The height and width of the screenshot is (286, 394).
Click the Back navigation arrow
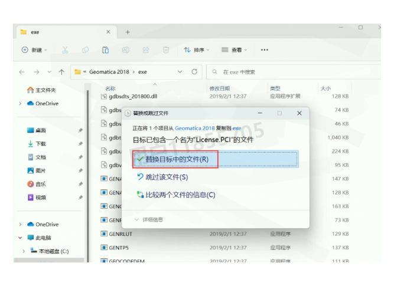pos(22,72)
